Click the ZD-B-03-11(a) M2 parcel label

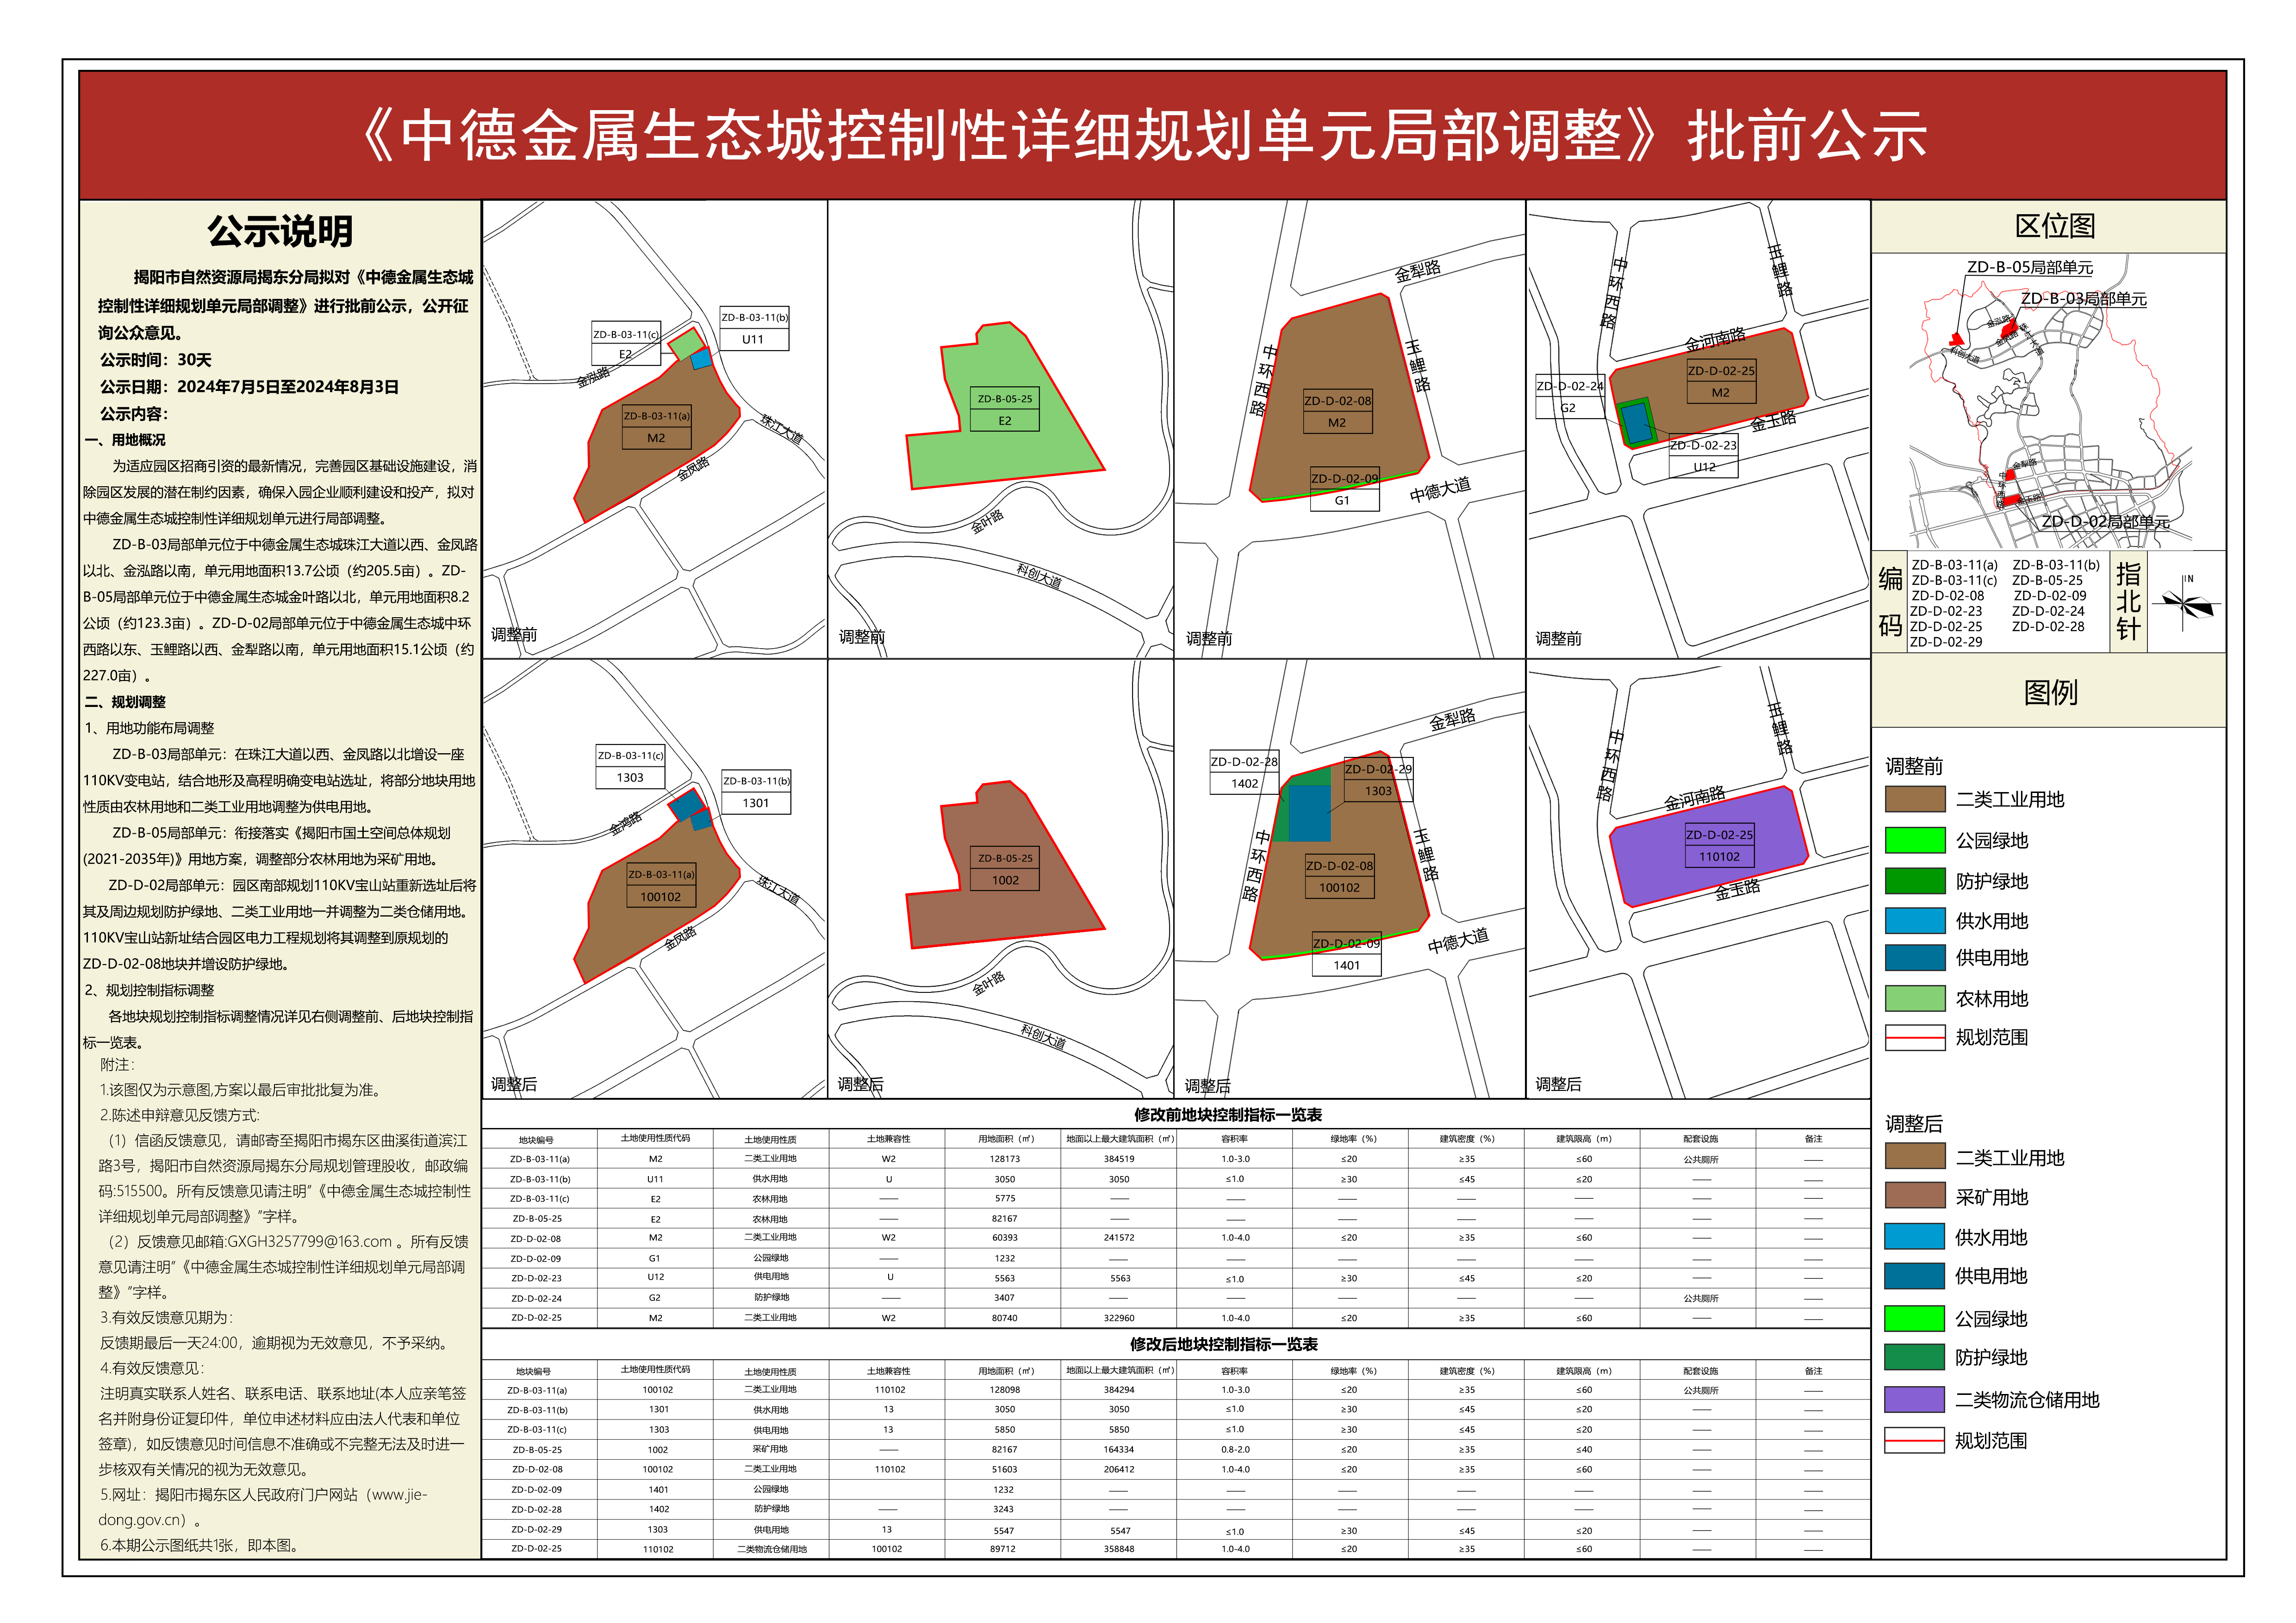point(656,427)
